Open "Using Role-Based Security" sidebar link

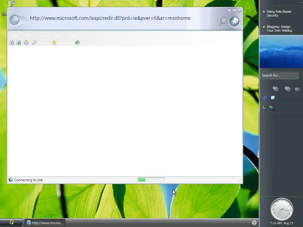279,14
